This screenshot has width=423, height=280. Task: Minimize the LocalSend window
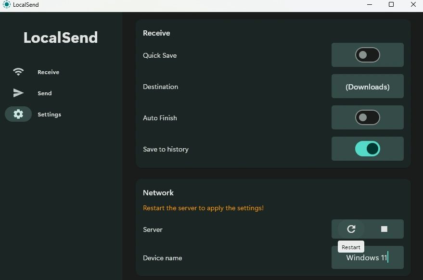point(369,5)
